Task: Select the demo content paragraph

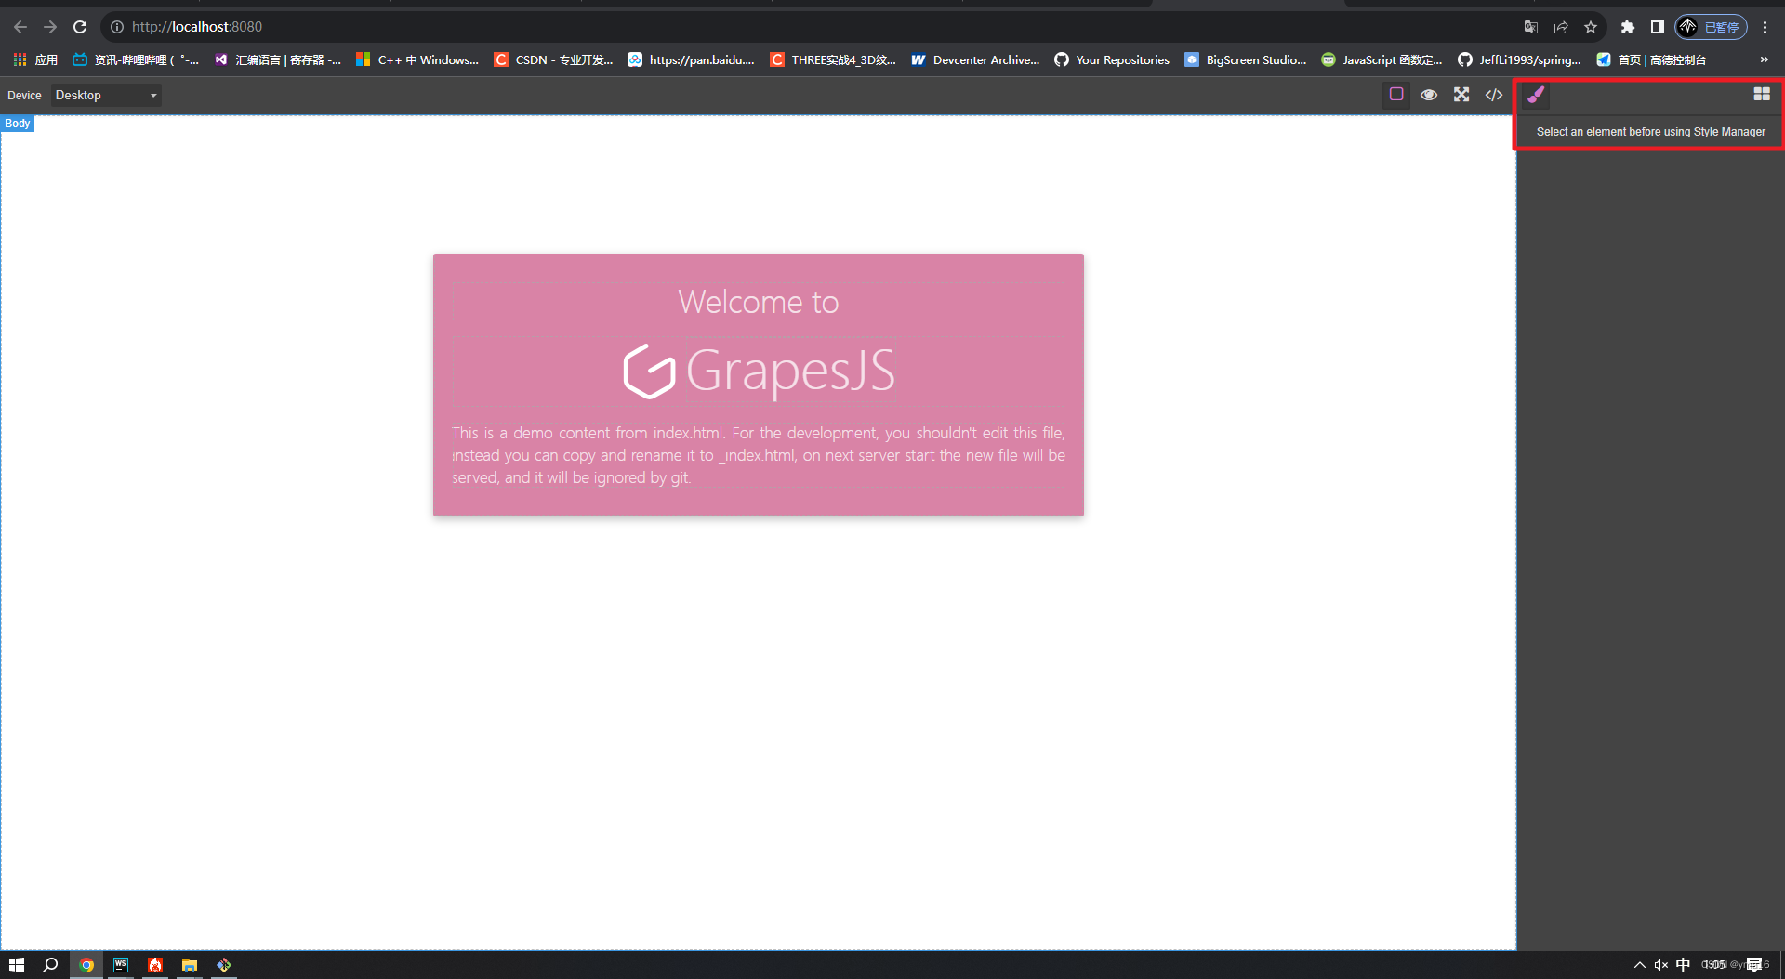Action: click(x=759, y=455)
